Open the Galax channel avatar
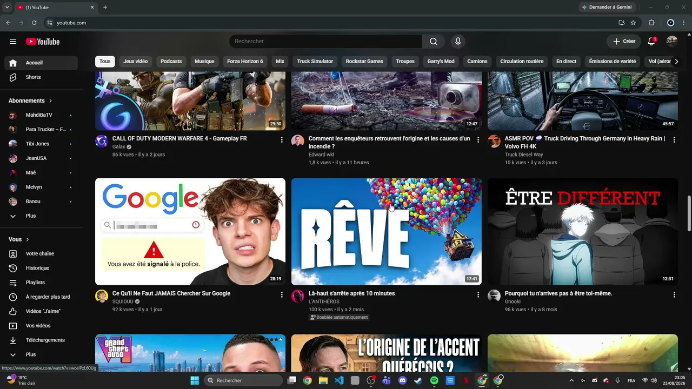692x389 pixels. point(102,141)
